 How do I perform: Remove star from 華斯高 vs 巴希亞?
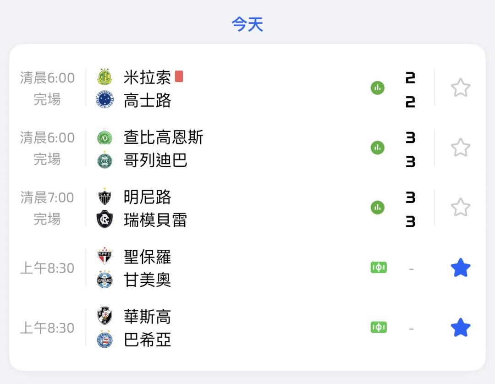click(x=460, y=328)
